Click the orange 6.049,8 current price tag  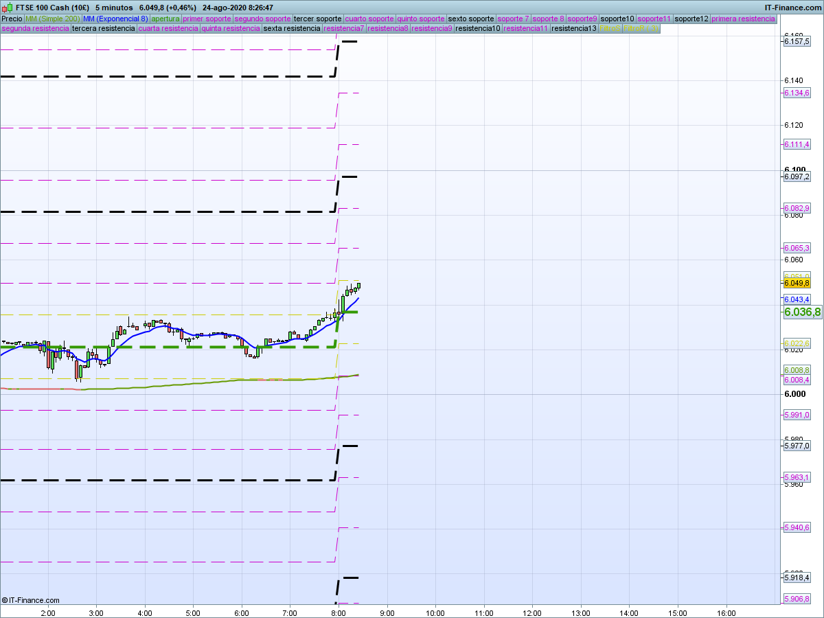[797, 283]
